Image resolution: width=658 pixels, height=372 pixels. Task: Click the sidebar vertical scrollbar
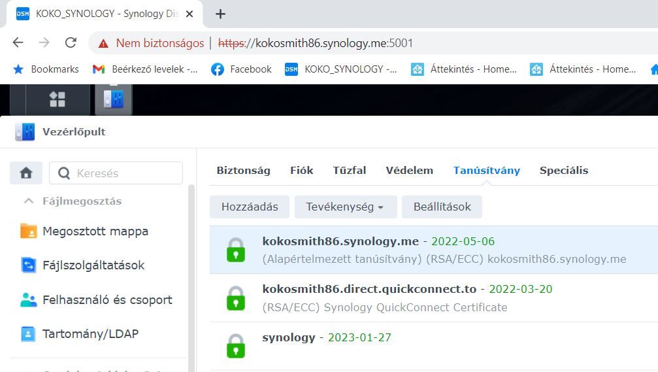point(191,277)
